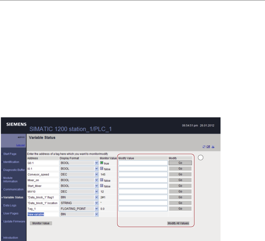Click the Modify Value field for Data_block_1.flag1
The width and height of the screenshot is (265, 241).
click(x=143, y=197)
